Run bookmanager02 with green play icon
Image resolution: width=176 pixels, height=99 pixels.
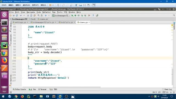coord(72,15)
